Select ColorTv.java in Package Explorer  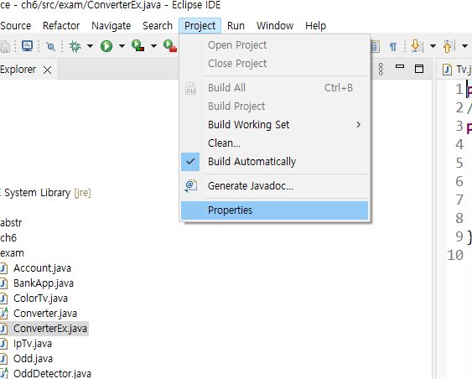pyautogui.click(x=40, y=299)
